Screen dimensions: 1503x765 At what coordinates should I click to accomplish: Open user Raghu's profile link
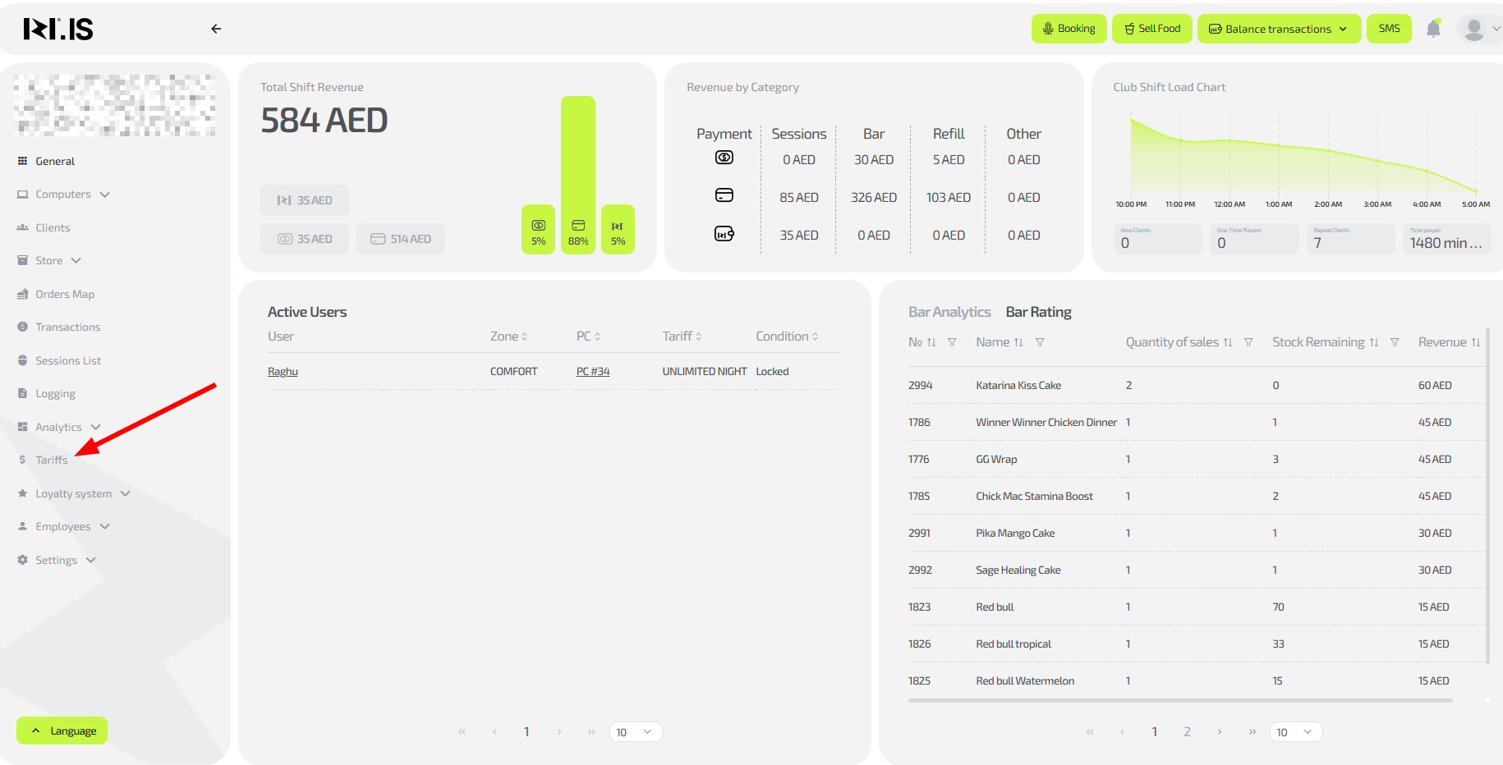point(283,372)
